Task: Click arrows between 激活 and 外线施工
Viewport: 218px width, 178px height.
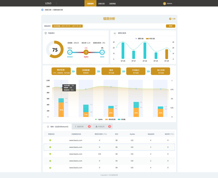Action: coord(124,71)
